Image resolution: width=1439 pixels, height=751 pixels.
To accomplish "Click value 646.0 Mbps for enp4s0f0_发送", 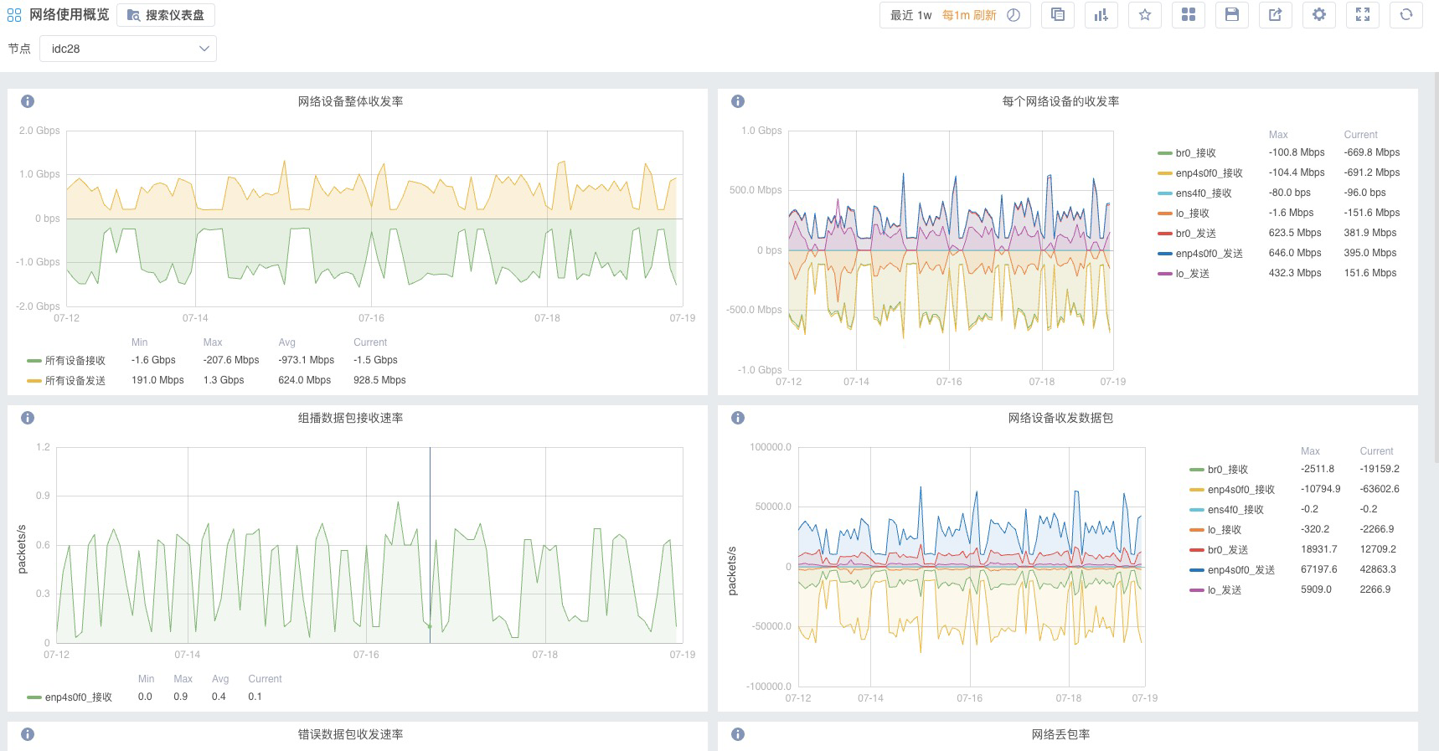I will (x=1295, y=253).
